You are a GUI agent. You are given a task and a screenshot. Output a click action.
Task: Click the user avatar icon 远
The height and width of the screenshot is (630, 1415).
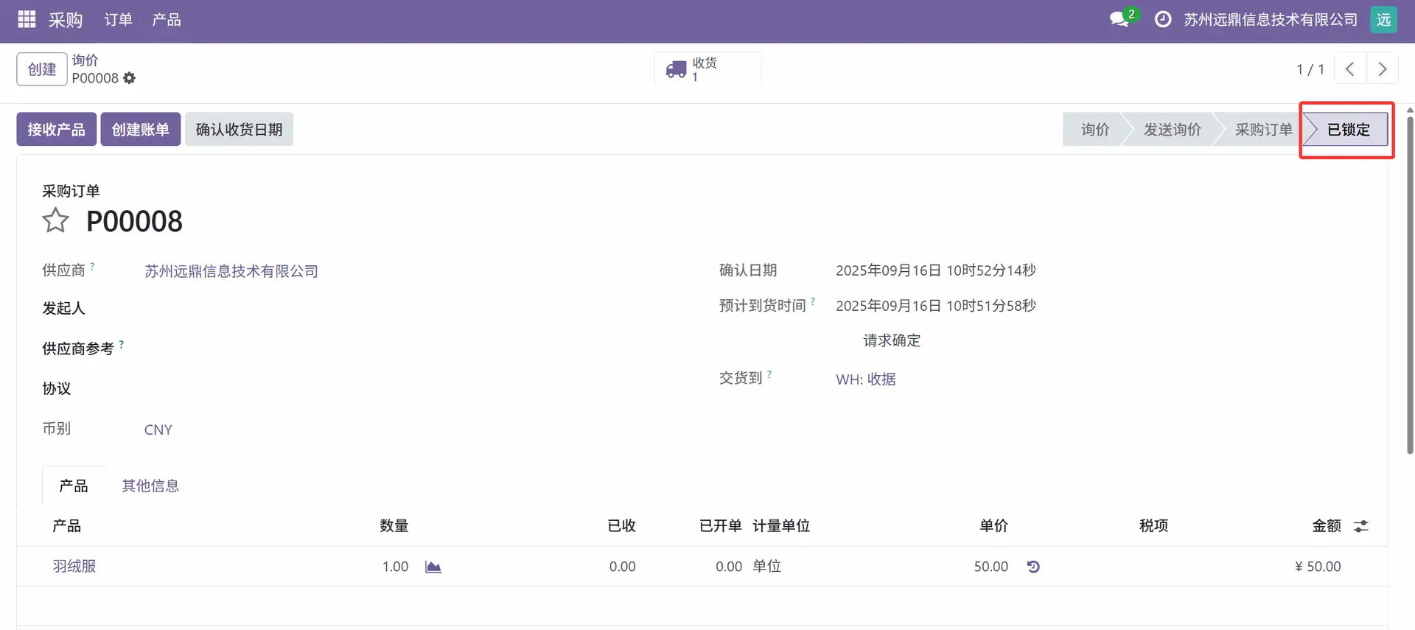point(1383,20)
